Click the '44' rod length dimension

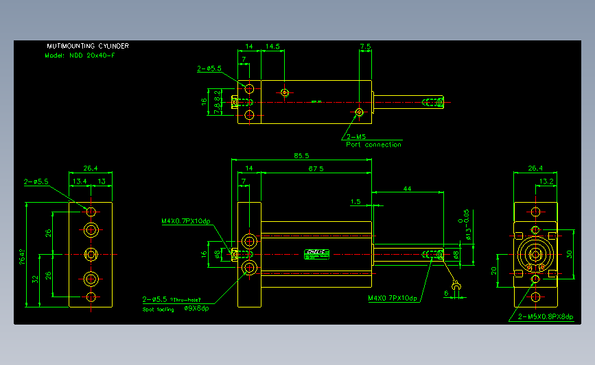click(x=407, y=188)
